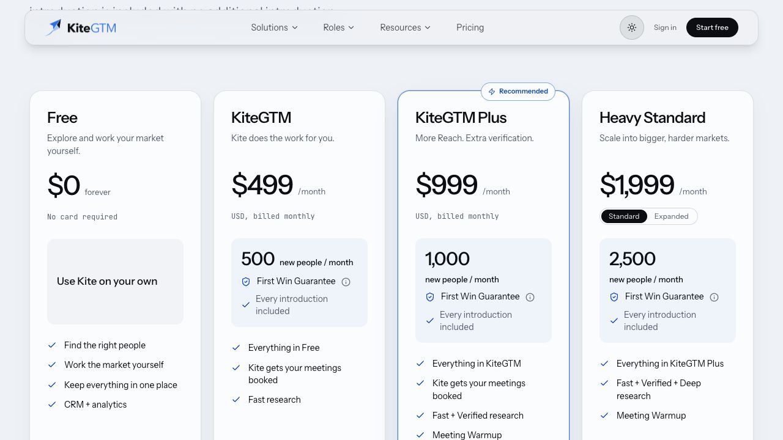Viewport: 783px width, 440px height.
Task: Click the $1,999 price text
Action: [x=637, y=185]
